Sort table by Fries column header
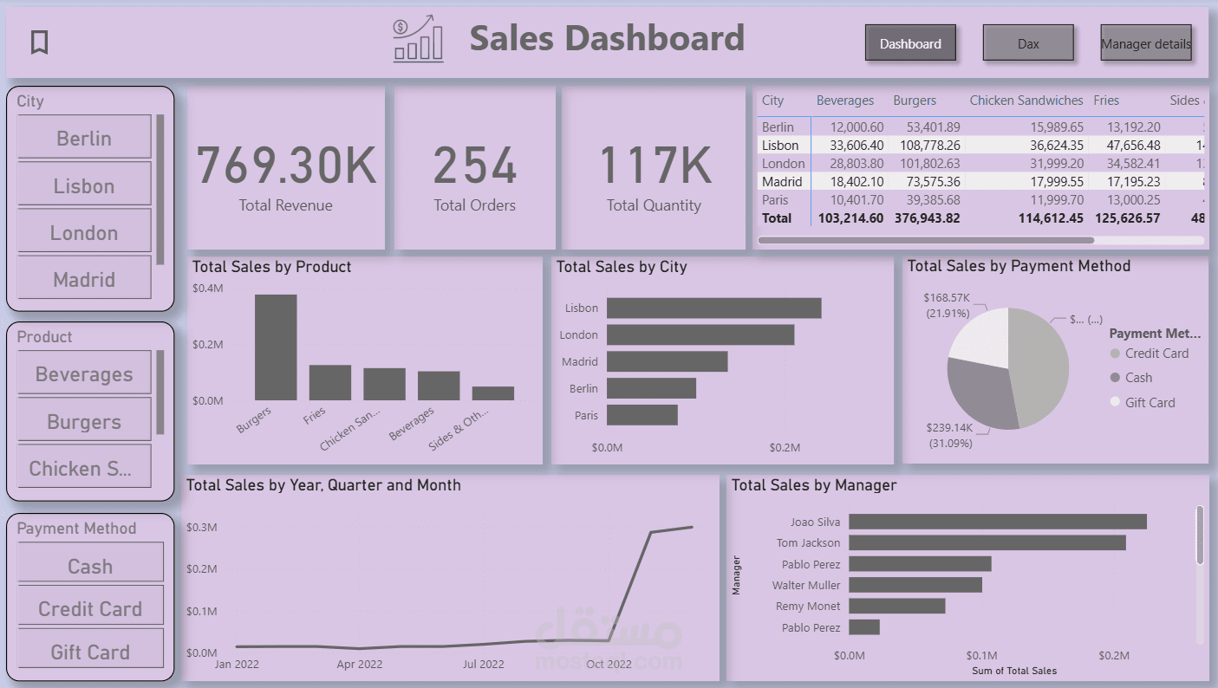 (x=1106, y=101)
